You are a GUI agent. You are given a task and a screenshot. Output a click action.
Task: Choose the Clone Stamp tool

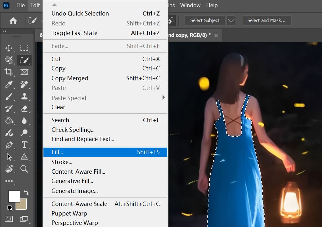25,96
